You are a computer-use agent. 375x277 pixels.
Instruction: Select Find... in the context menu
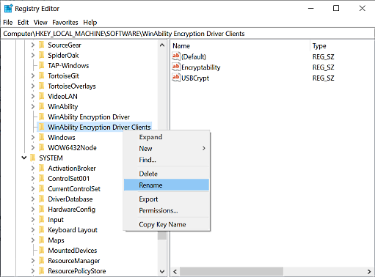(167, 160)
